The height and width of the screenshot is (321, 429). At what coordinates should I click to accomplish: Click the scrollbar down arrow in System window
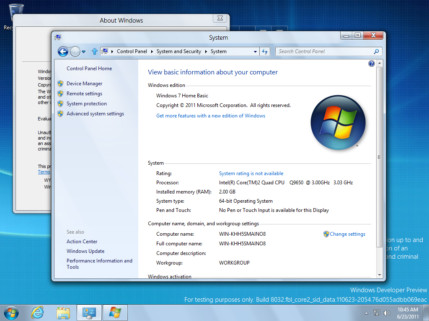pyautogui.click(x=379, y=275)
